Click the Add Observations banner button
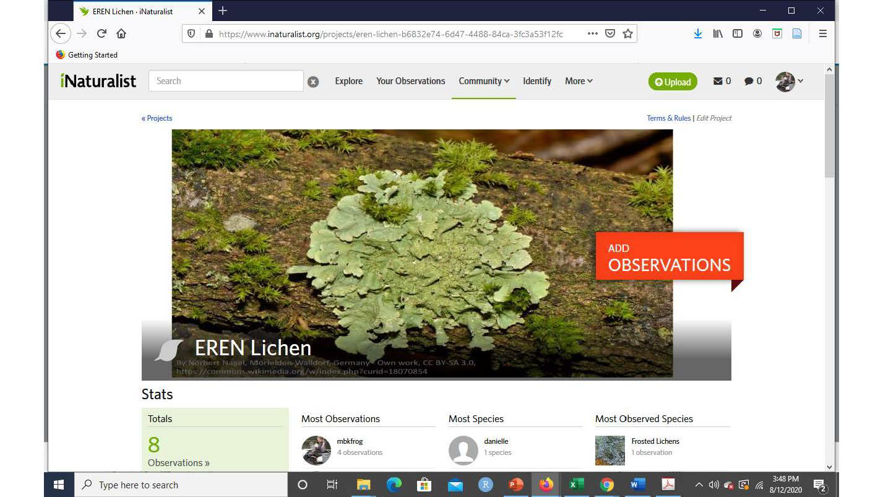883x497 pixels. point(669,257)
